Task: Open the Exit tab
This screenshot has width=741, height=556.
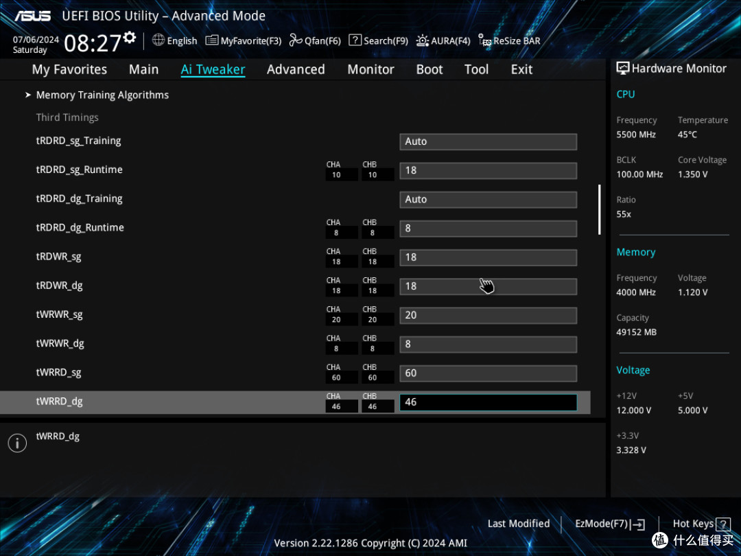Action: [x=521, y=69]
